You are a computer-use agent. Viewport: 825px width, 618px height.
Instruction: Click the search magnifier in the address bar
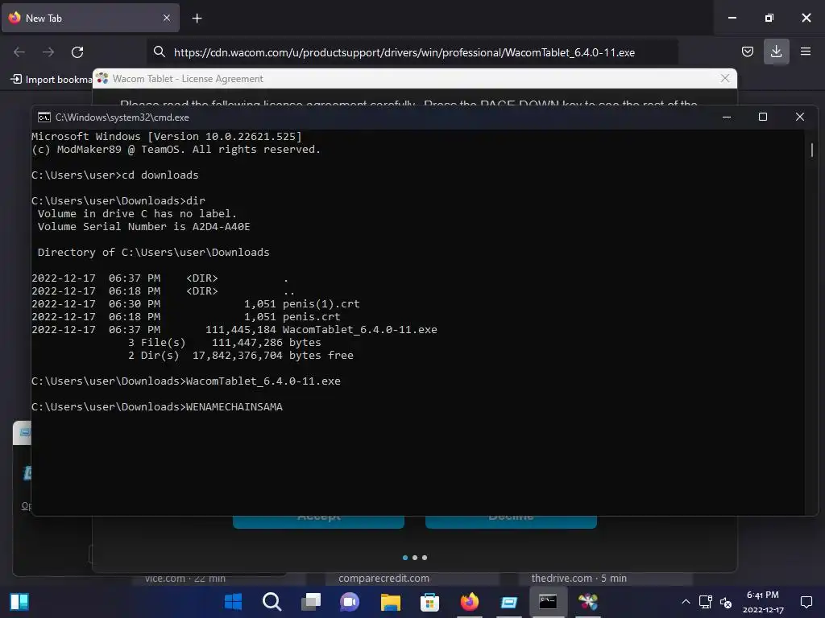(159, 51)
